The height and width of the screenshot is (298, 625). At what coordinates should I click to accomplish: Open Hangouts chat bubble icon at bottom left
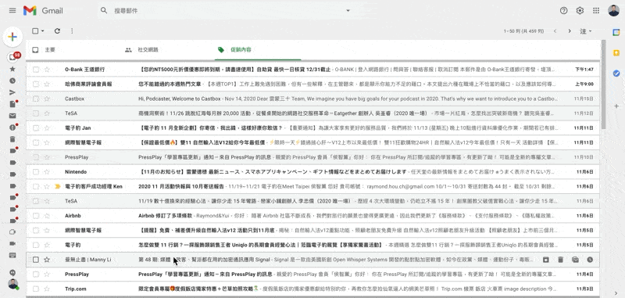12,272
